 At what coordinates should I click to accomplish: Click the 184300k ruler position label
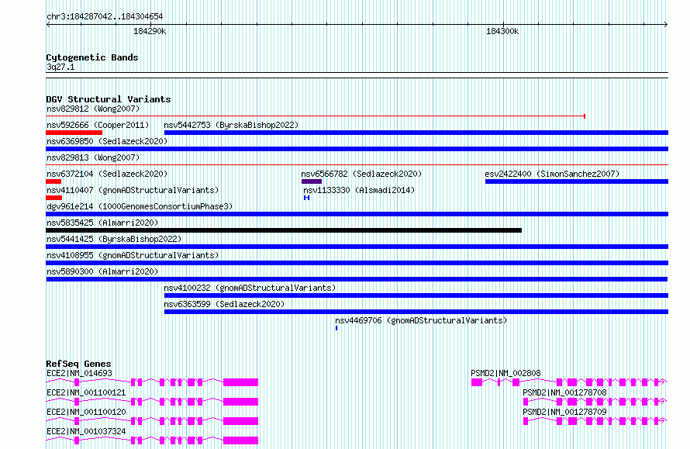coord(502,31)
